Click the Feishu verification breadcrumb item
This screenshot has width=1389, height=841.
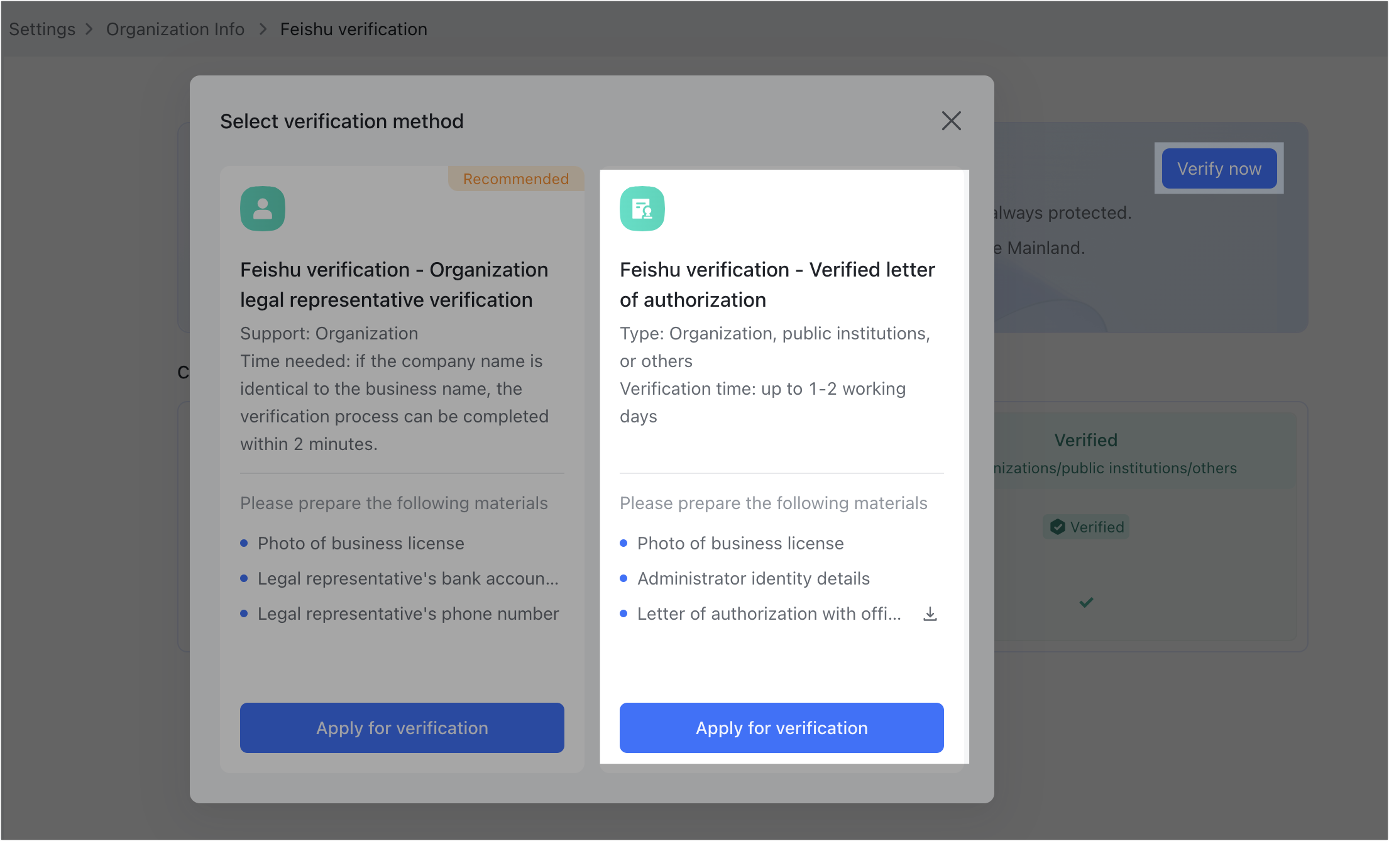[x=354, y=29]
